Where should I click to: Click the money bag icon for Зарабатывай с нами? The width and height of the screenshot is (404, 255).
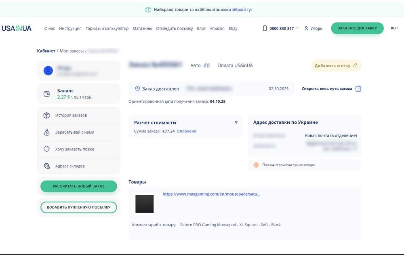tap(46, 132)
